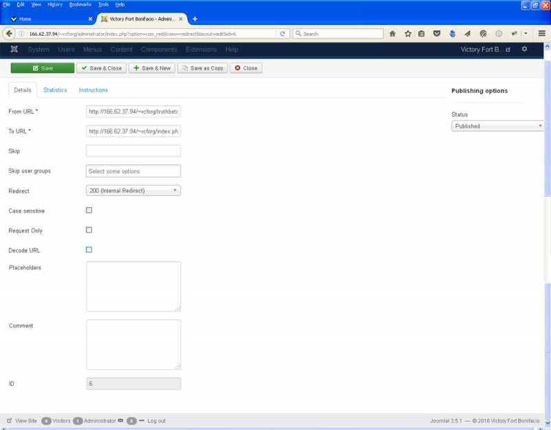Click into the Comment text area
551x430 pixels.
(x=134, y=345)
